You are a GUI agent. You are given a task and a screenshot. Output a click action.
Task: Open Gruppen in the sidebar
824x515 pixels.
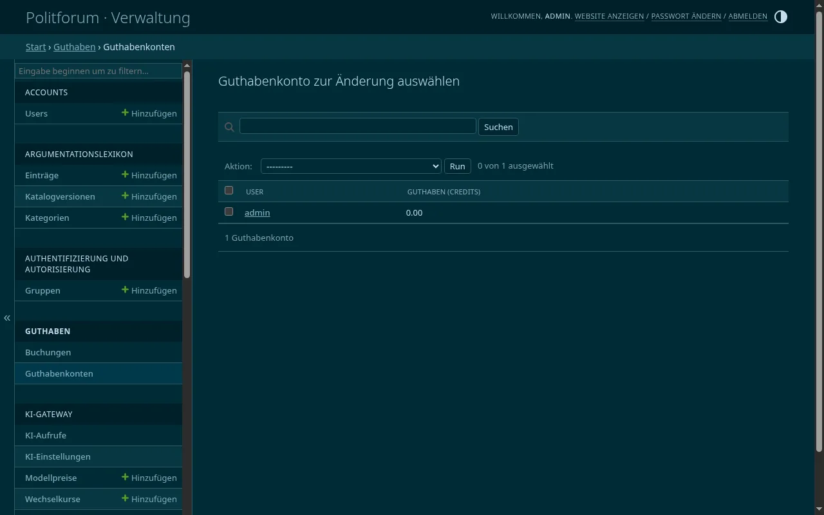42,290
